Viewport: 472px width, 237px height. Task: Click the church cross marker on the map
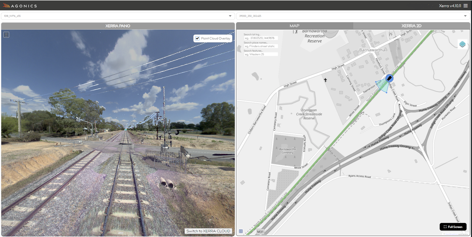[x=325, y=80]
